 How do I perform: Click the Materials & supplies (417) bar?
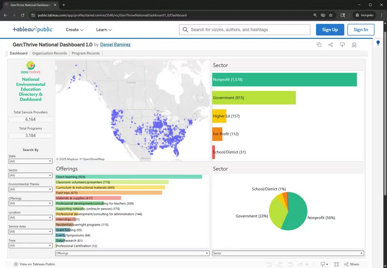click(x=88, y=198)
